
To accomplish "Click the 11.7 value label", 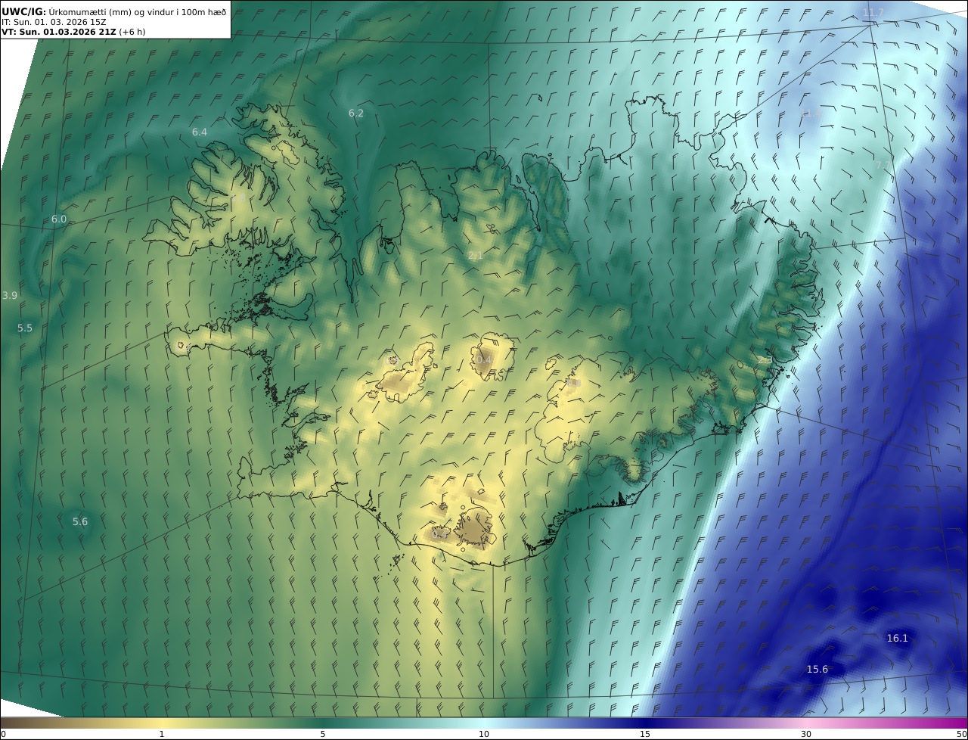I will click(x=873, y=12).
